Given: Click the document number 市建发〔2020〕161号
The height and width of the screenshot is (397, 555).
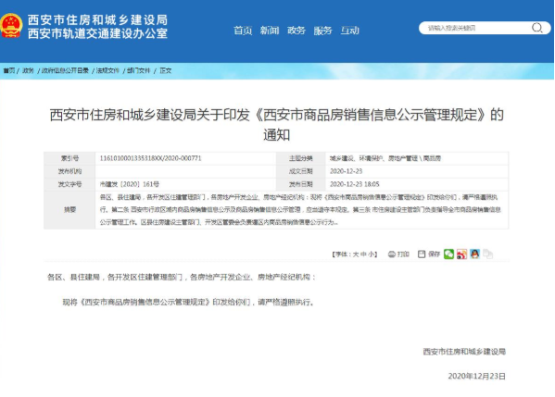Looking at the screenshot, I should click(x=130, y=184).
